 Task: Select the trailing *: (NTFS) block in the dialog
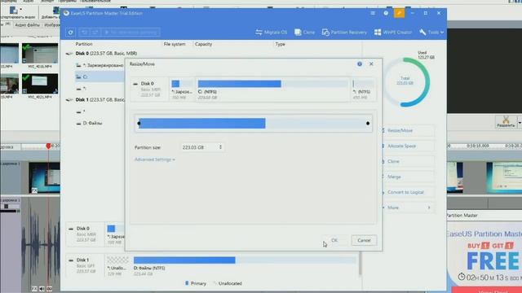[x=363, y=90]
